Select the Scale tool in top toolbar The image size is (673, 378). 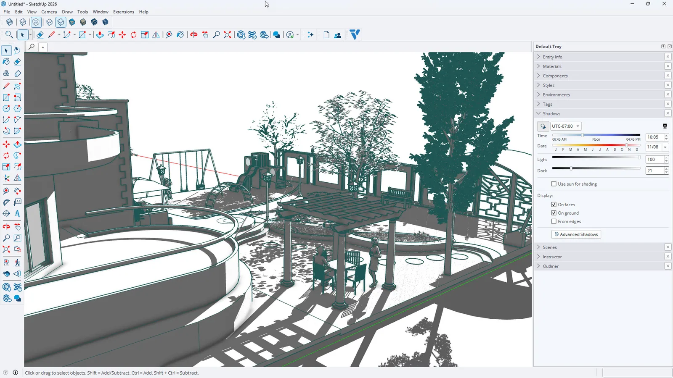tap(145, 35)
